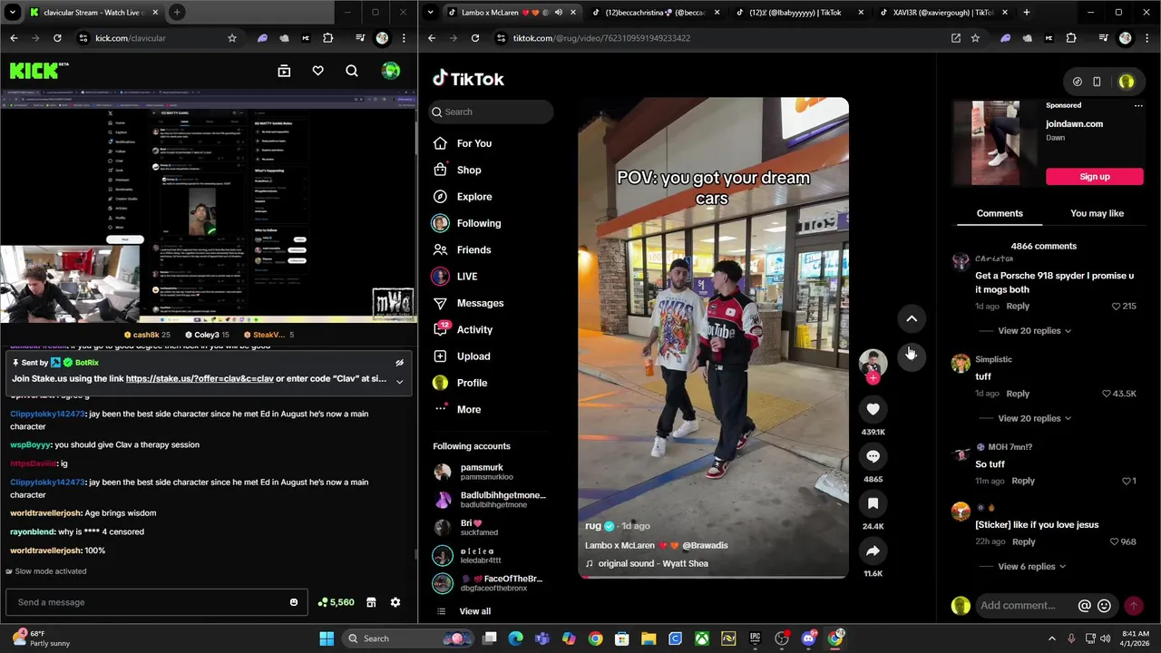Open sponsored ad options three dots

click(1138, 105)
